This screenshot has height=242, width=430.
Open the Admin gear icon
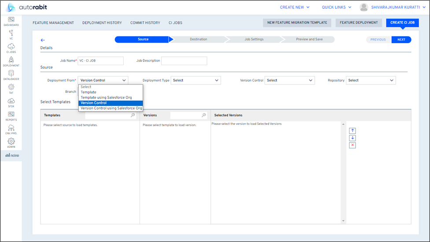[11, 143]
